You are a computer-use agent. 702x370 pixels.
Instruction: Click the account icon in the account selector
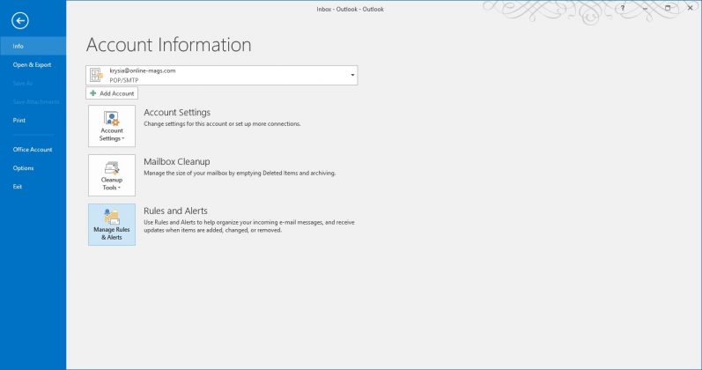click(96, 75)
